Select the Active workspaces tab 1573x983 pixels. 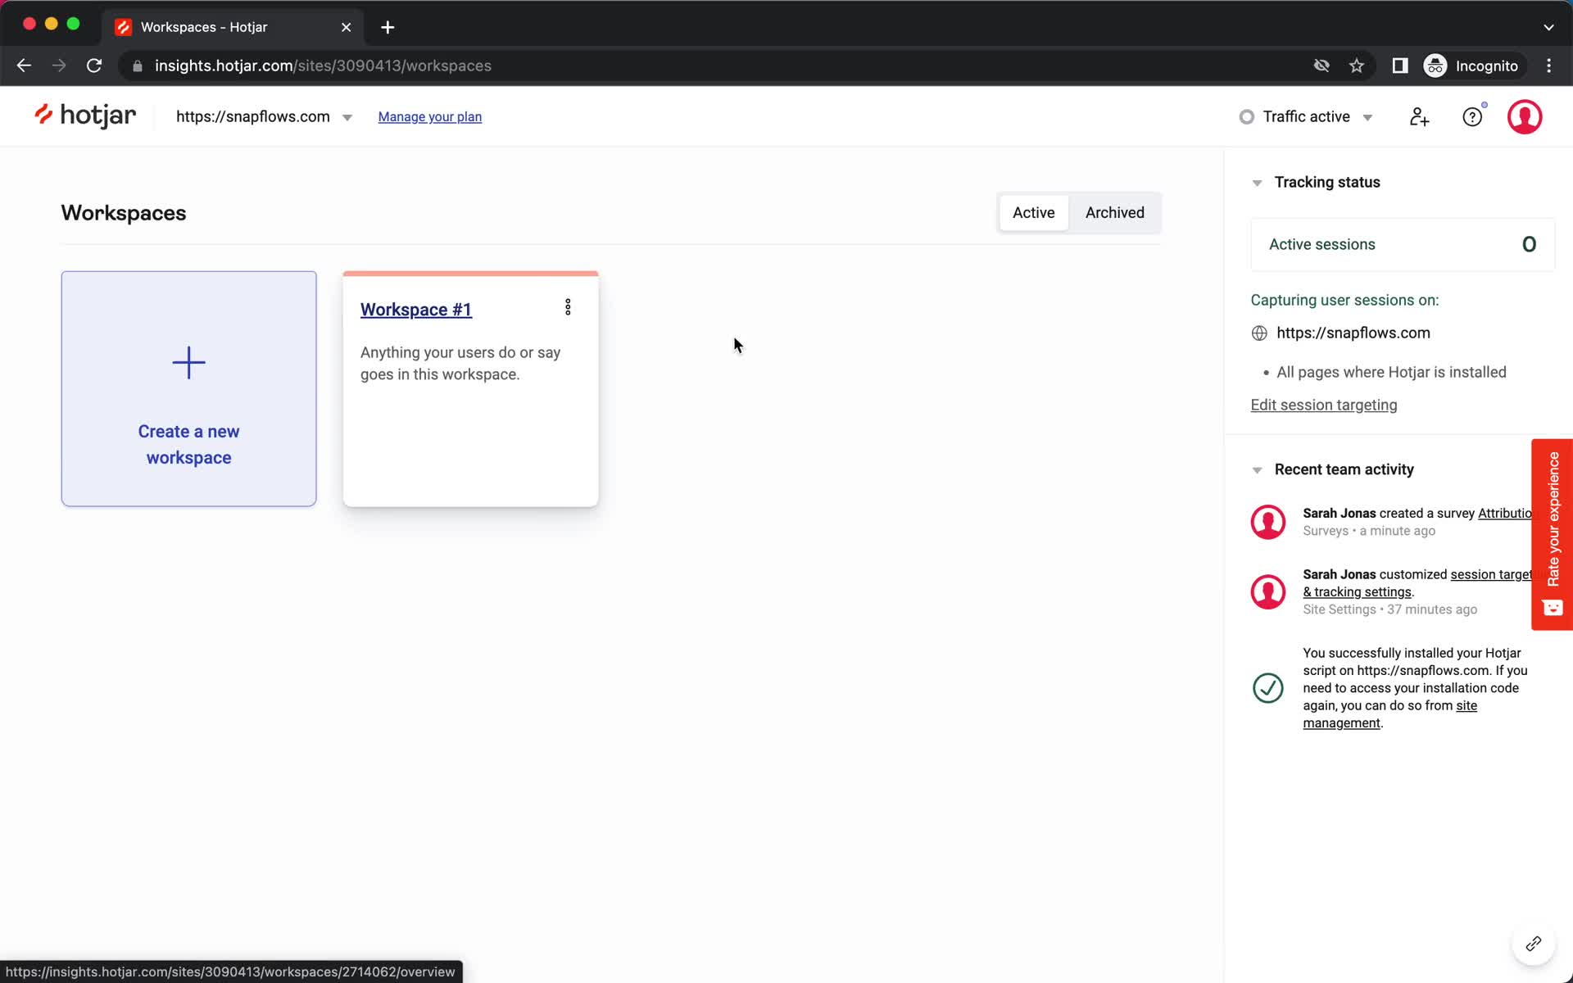(1033, 212)
